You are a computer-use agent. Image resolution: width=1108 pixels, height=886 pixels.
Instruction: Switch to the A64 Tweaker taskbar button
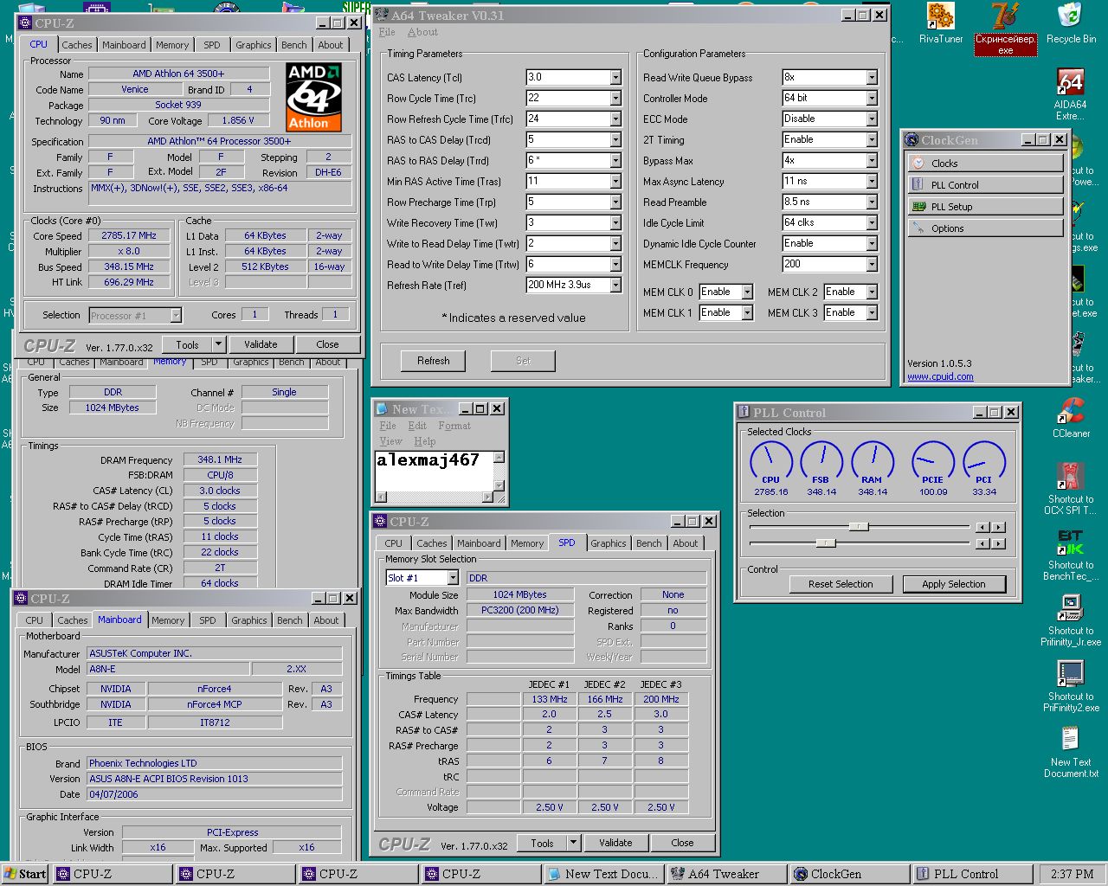727,874
